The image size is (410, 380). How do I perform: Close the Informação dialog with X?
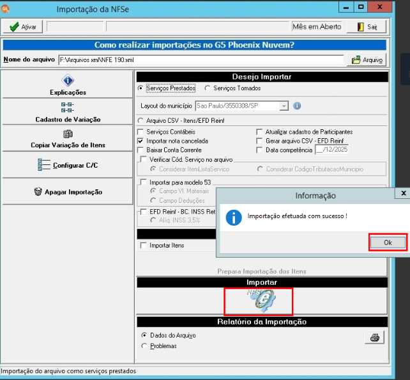coord(403,193)
